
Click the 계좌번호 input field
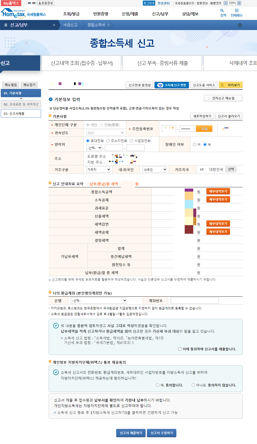click(195, 300)
